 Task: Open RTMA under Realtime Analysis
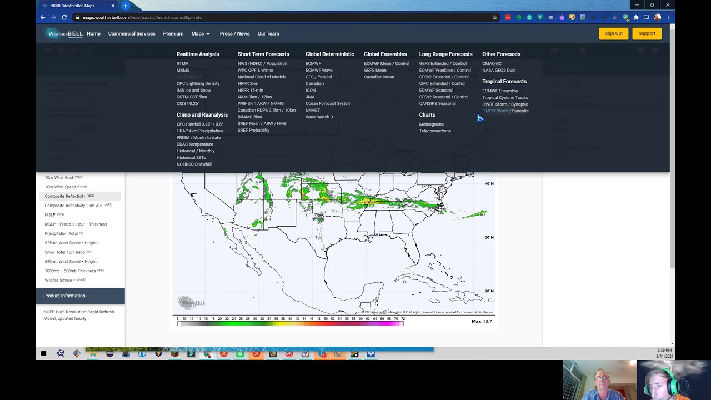click(x=182, y=63)
